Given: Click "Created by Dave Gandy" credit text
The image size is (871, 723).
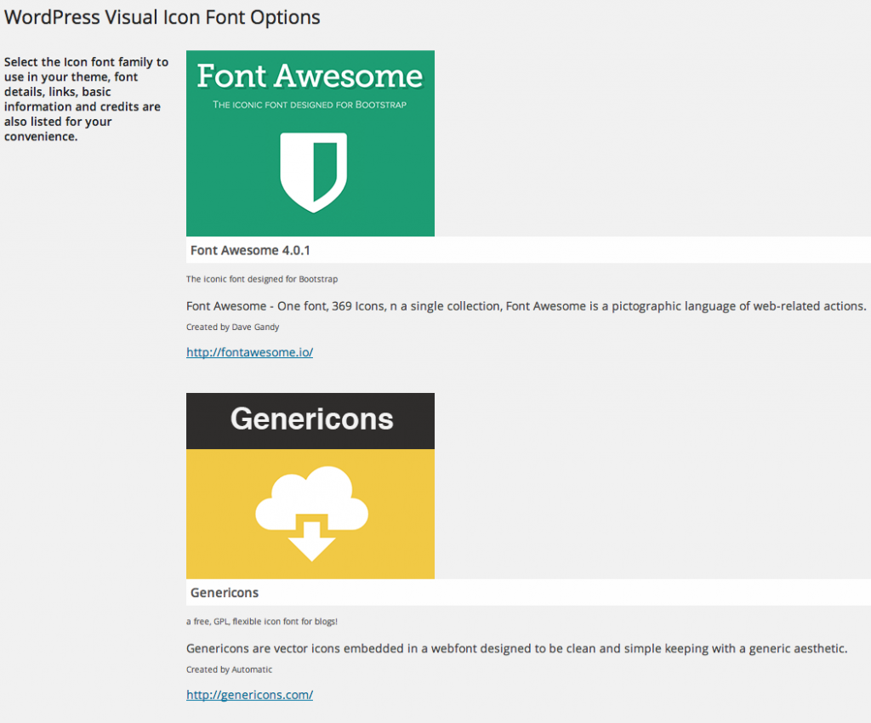Looking at the screenshot, I should [232, 327].
